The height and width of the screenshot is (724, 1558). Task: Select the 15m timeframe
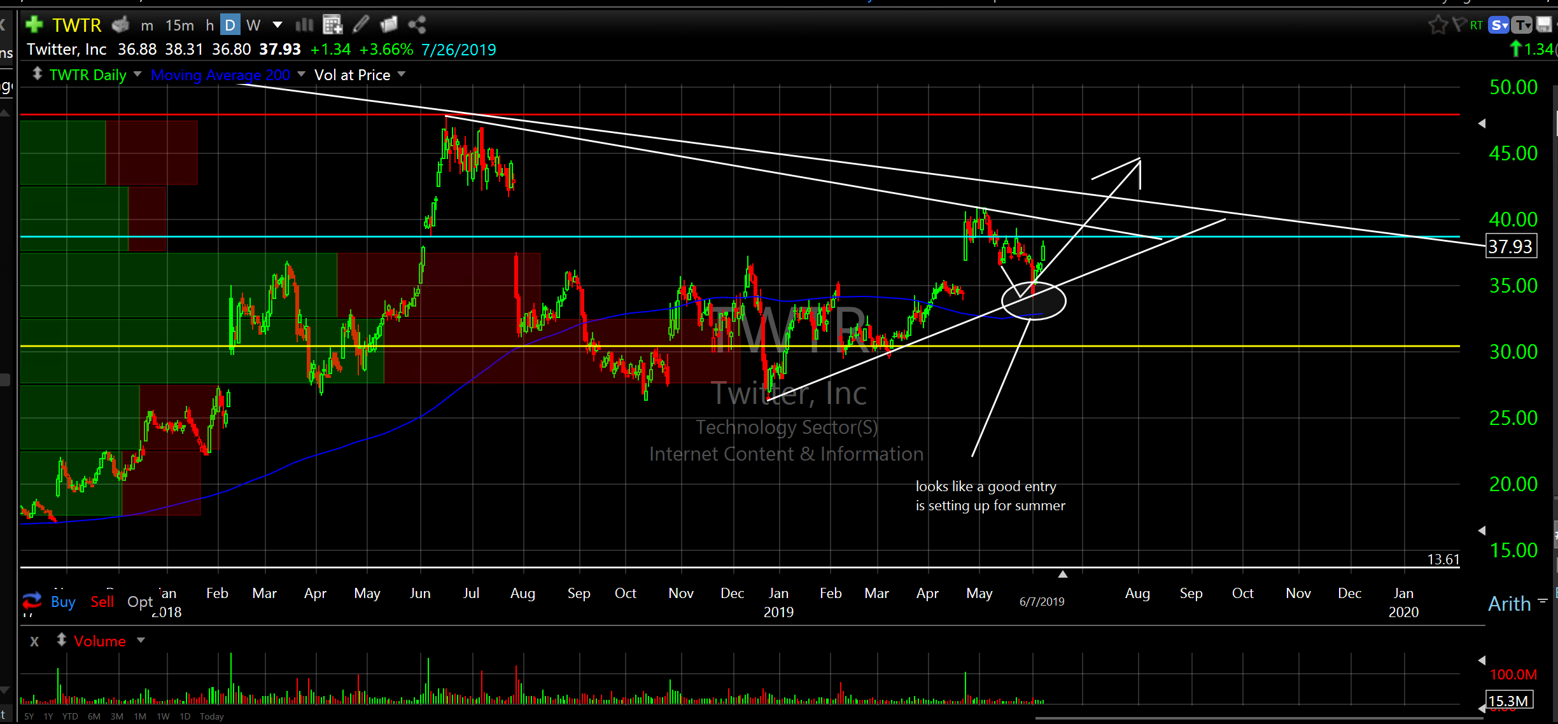[179, 25]
